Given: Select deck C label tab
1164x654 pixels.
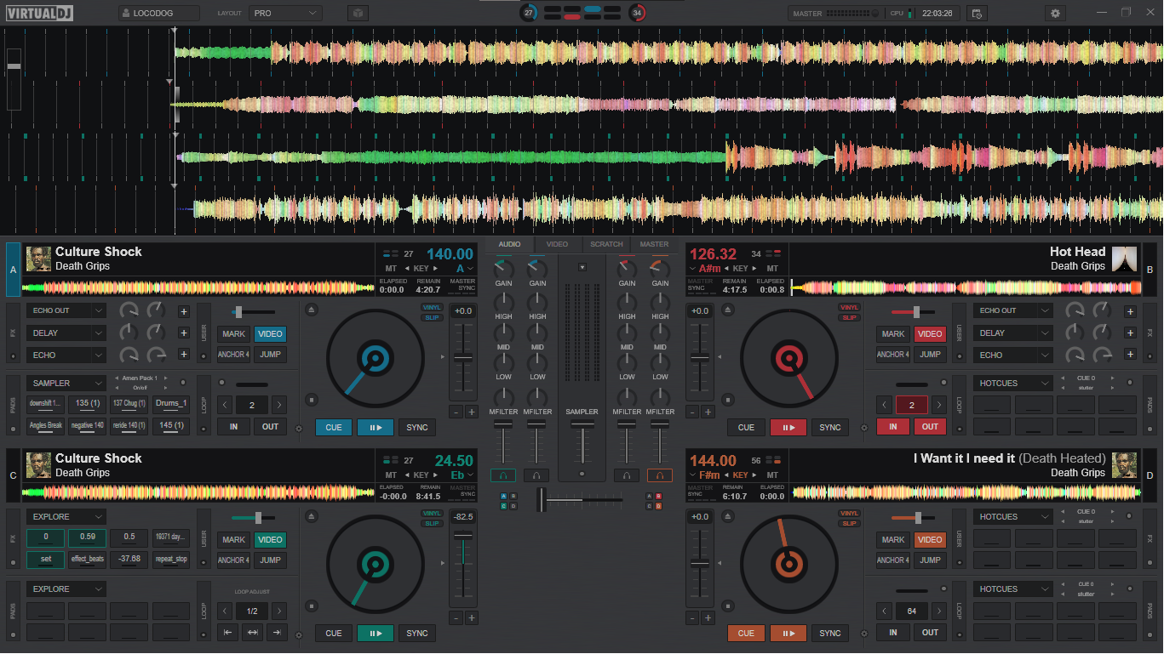Looking at the screenshot, I should (13, 475).
